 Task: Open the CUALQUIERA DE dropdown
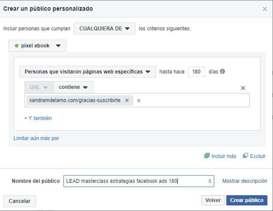point(104,29)
